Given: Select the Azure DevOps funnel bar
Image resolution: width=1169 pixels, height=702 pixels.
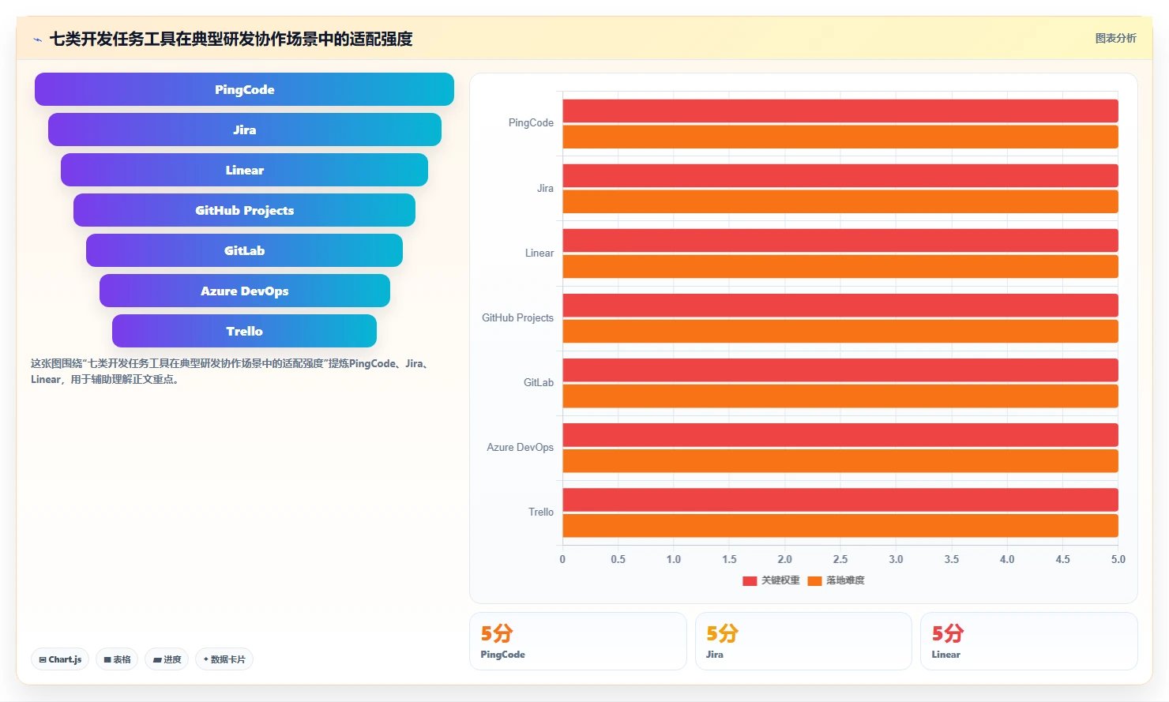Looking at the screenshot, I should point(244,291).
